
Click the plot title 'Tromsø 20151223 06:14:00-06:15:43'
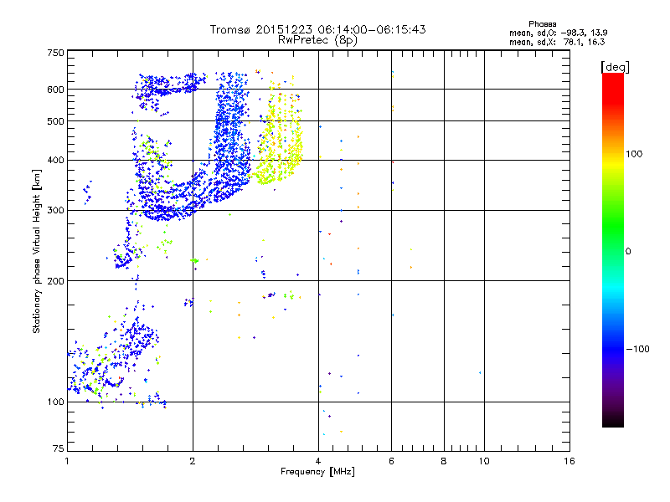point(318,29)
